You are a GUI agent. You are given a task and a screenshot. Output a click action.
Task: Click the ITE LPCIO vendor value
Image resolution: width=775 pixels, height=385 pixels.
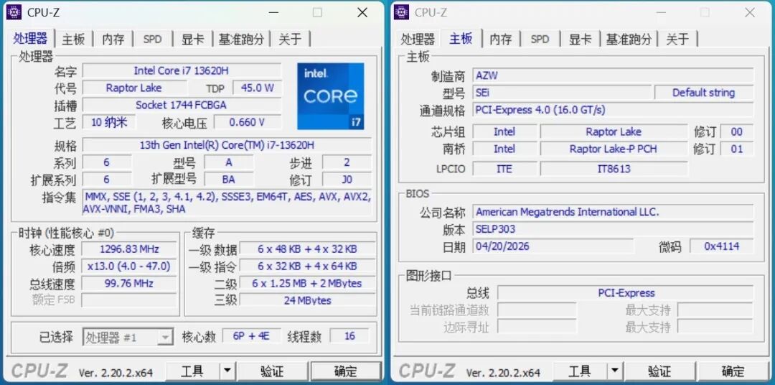(x=504, y=169)
